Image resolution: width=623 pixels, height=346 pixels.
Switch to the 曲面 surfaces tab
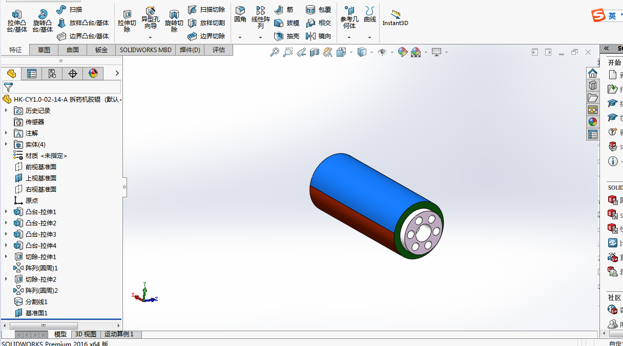point(73,50)
